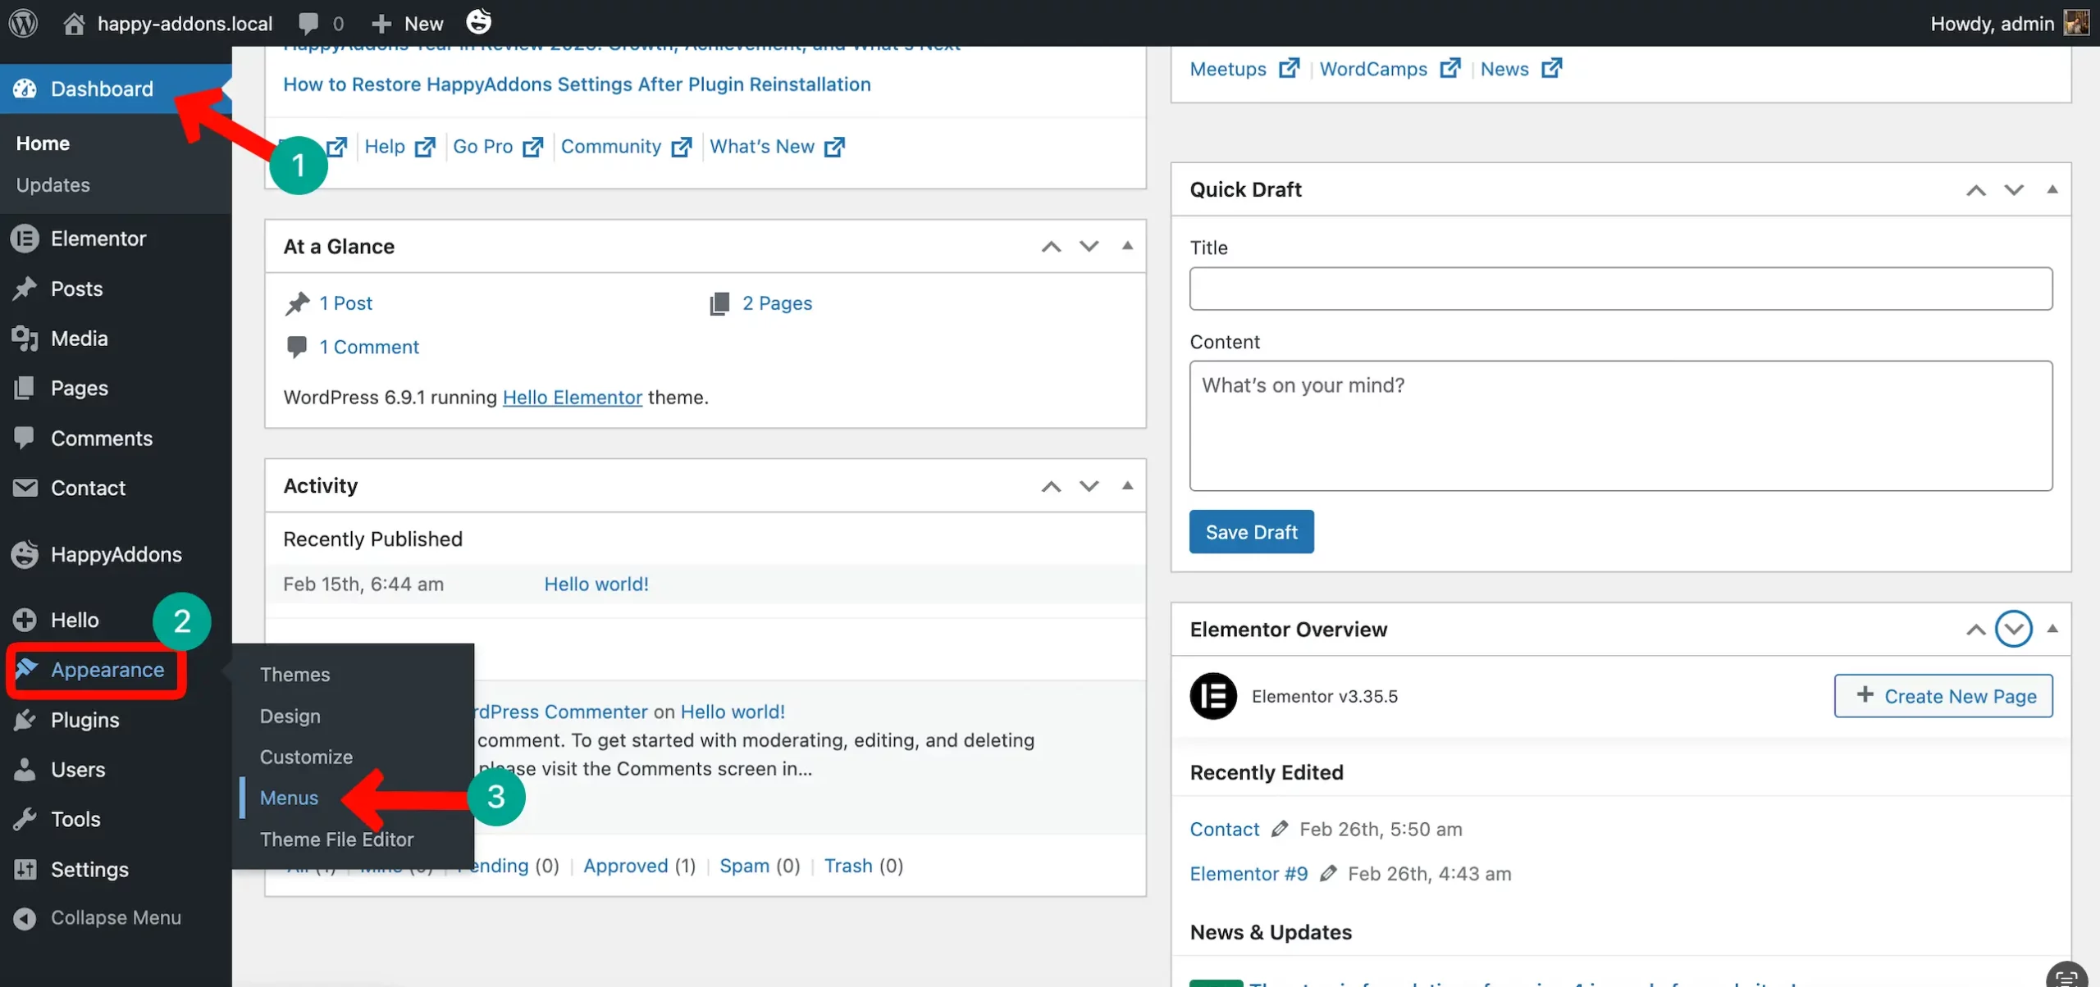Open the Theme File Editor submenu entry
Screen dimensions: 2100x987
point(336,839)
